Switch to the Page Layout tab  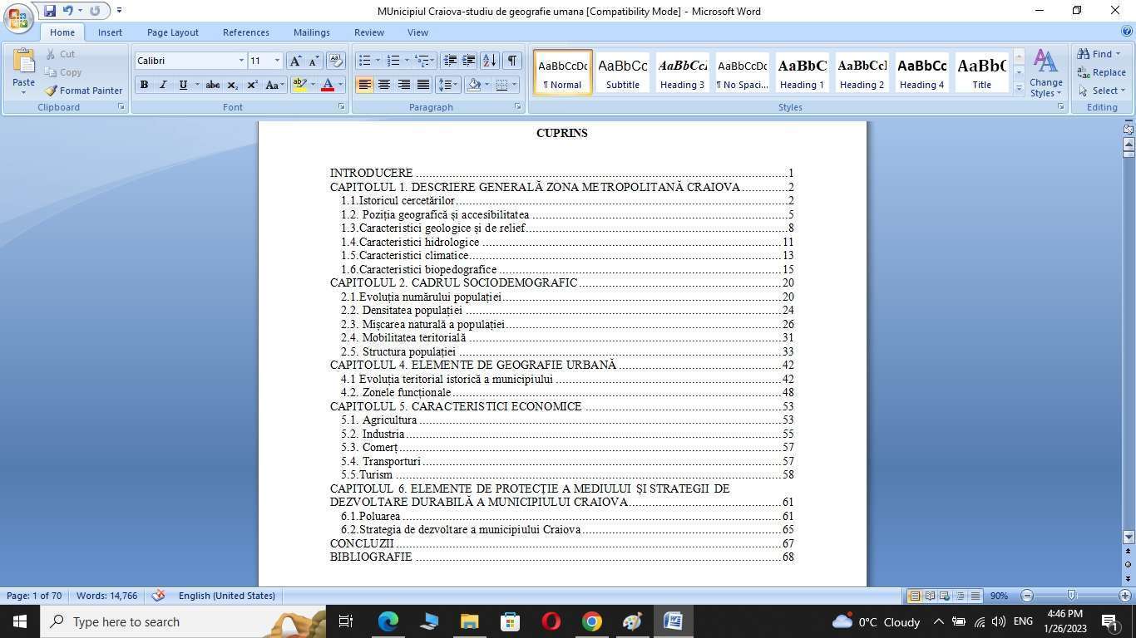172,32
